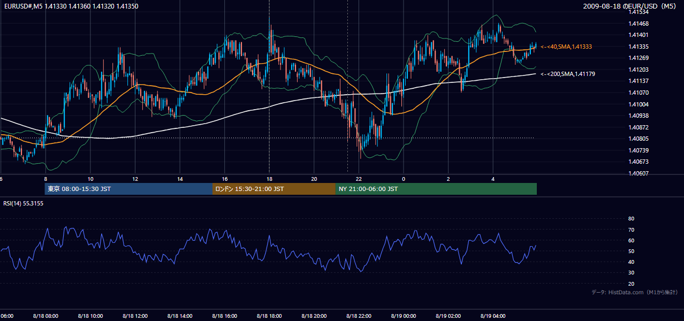Click the ロンドン 15:30-21:00 JST session bar
684x321 pixels.
(274, 189)
